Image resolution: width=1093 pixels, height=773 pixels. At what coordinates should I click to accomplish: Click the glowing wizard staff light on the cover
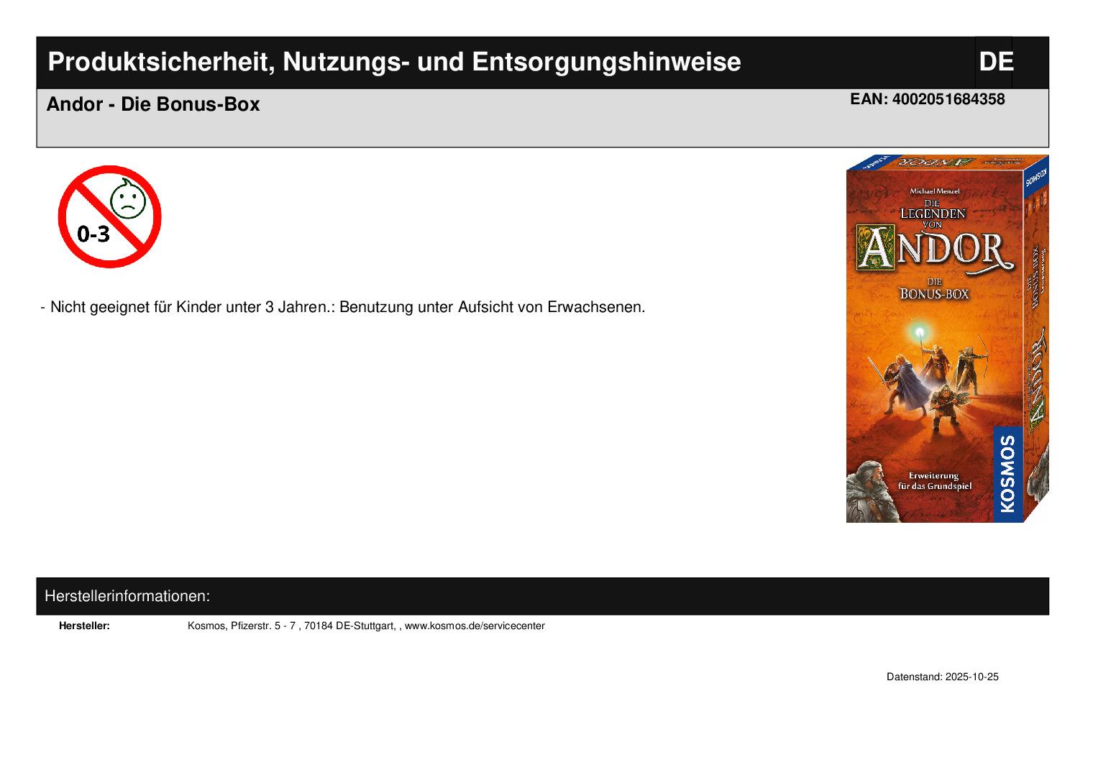920,332
